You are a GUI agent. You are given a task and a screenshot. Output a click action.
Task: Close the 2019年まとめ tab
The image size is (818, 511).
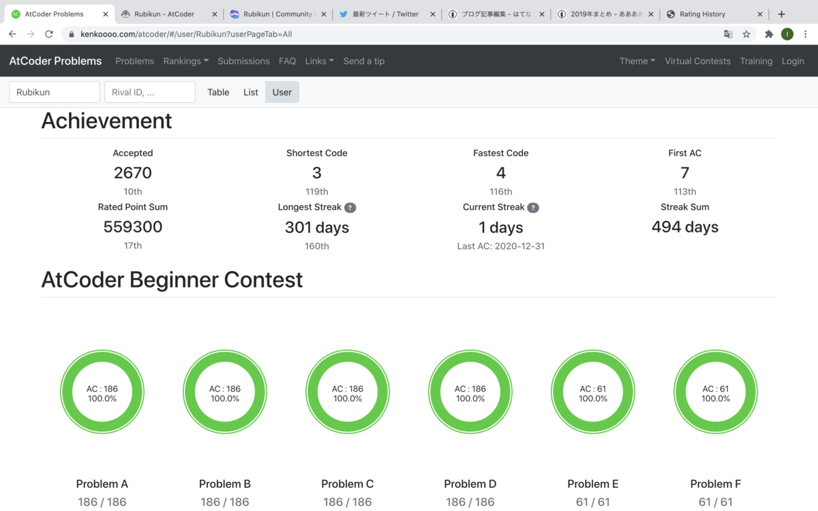tap(650, 14)
